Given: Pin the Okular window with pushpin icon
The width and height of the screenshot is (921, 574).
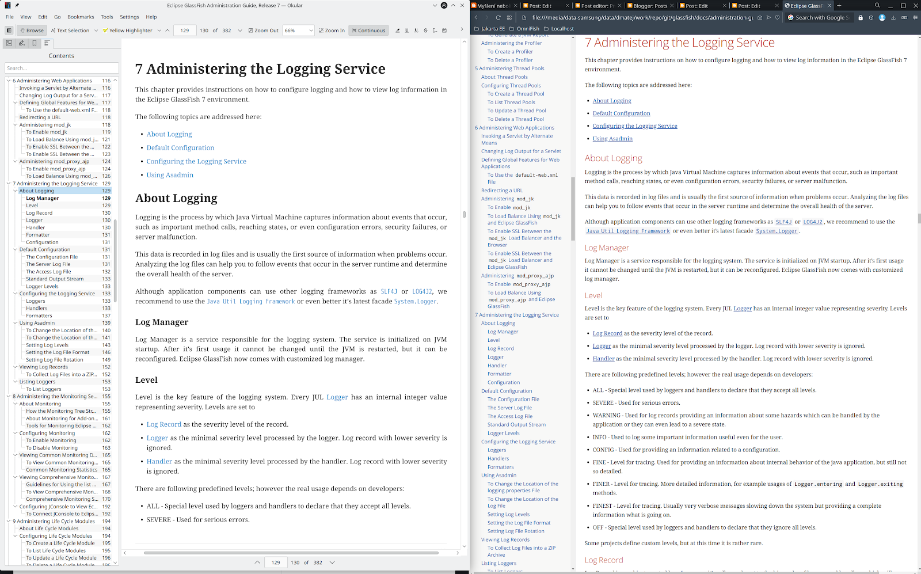Looking at the screenshot, I should point(17,6).
